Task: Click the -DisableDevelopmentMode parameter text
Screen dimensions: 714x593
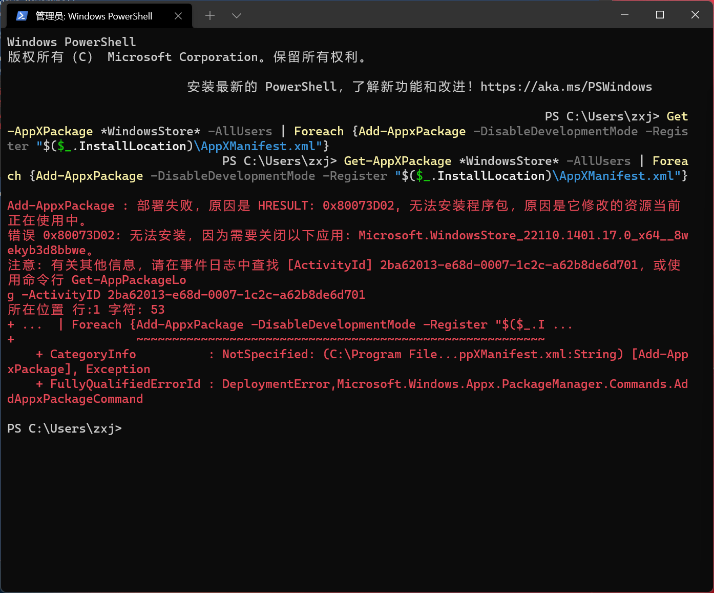Action: click(233, 176)
